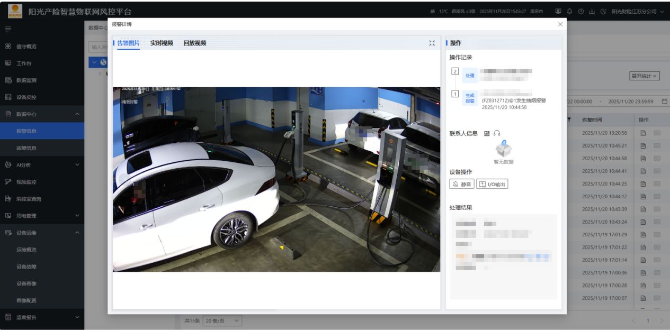Viewport: 670px width, 331px height.
Task: Open the 20条/页 page size dropdown
Action: point(222,320)
